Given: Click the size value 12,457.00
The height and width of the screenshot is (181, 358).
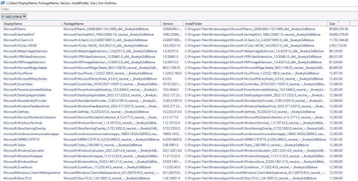Looking at the screenshot, I should (x=336, y=73).
